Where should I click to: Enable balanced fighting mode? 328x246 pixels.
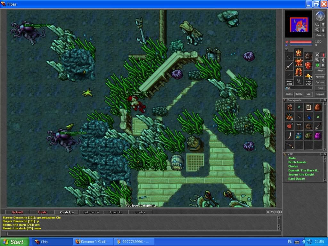click(317, 60)
